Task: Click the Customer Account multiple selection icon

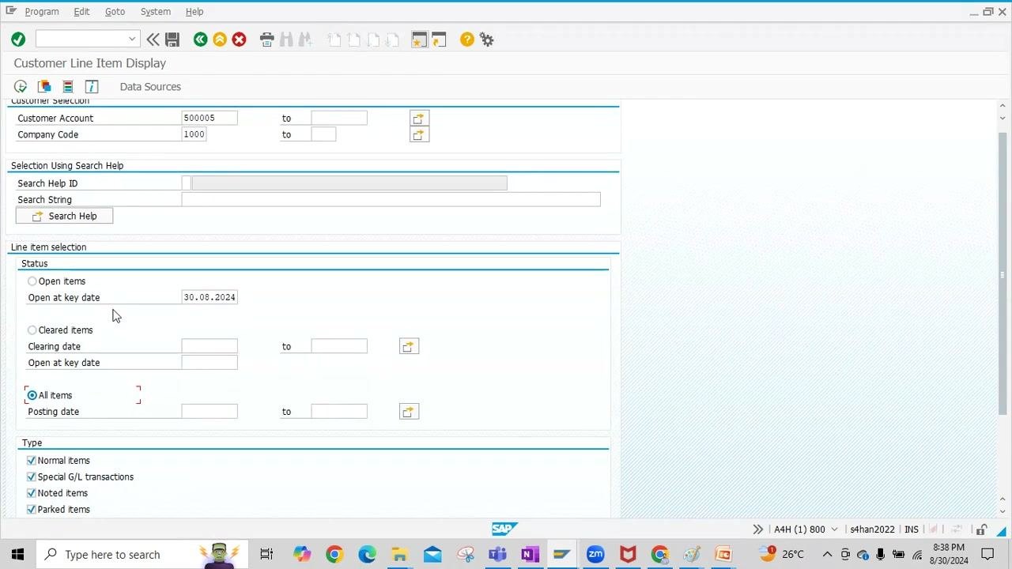Action: coord(419,119)
